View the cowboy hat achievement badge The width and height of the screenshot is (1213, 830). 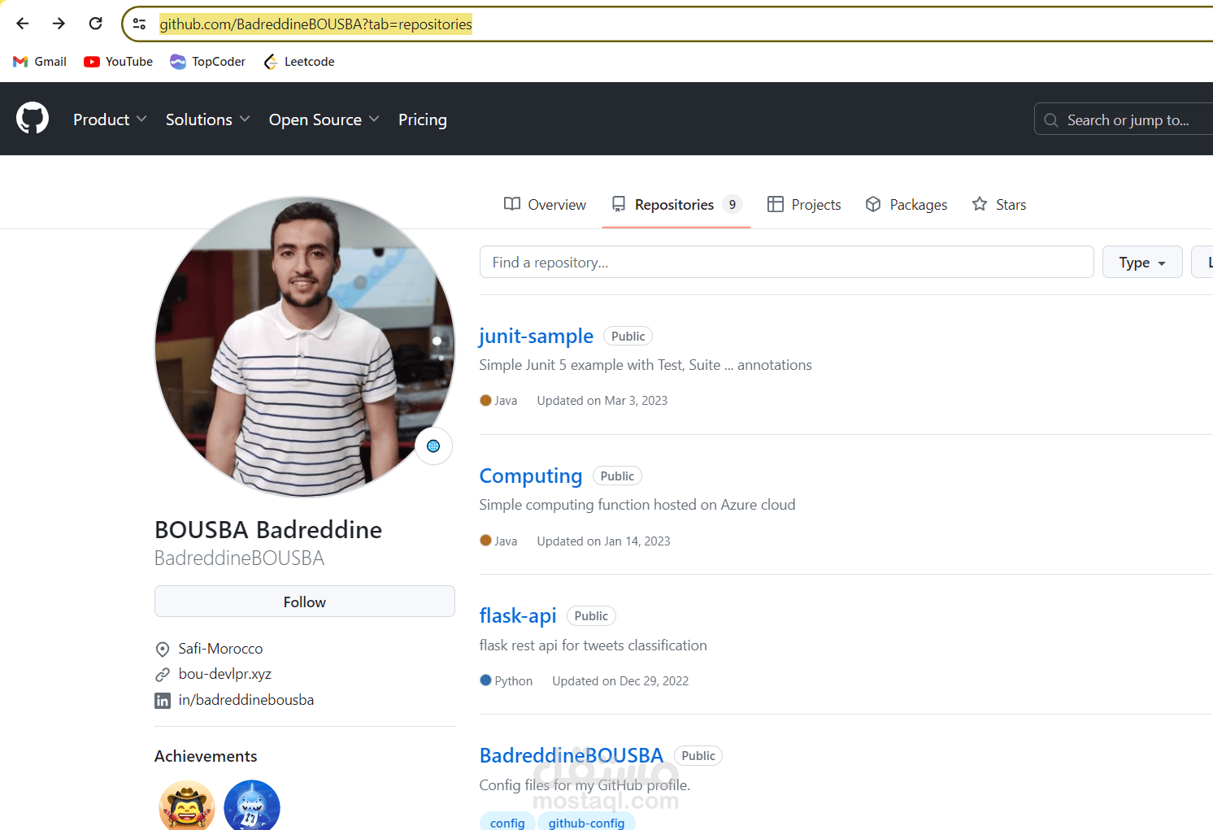[187, 806]
